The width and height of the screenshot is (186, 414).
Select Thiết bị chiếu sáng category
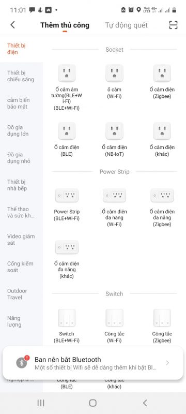21,76
